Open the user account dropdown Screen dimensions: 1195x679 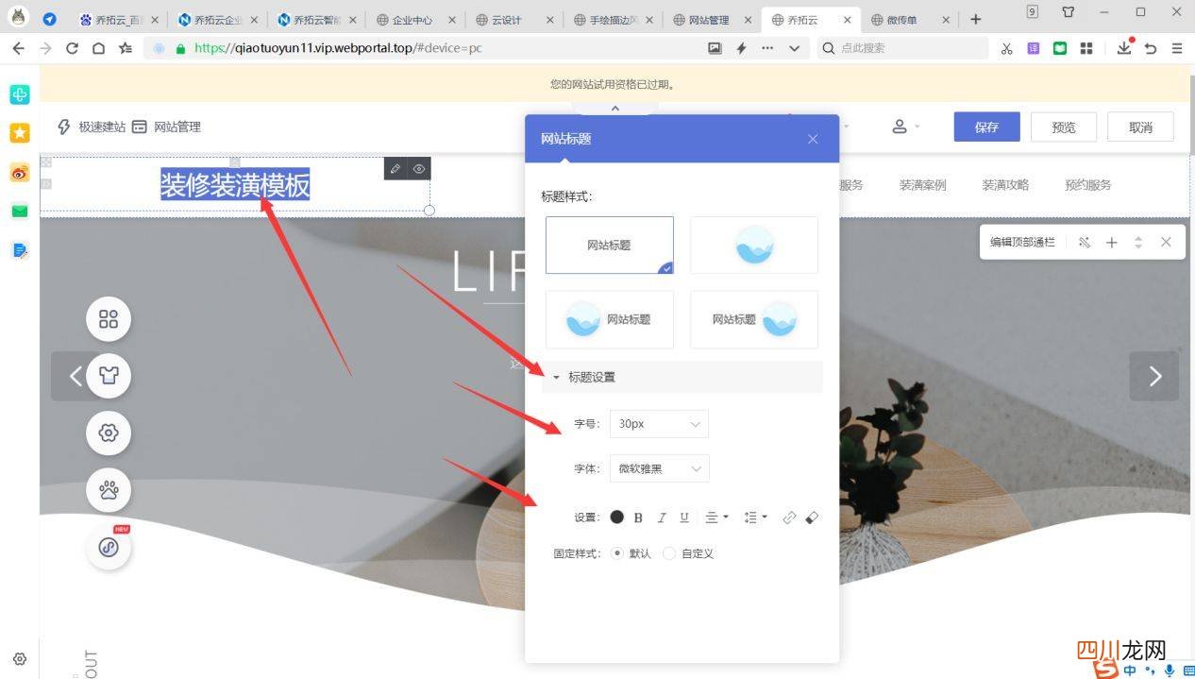click(905, 127)
